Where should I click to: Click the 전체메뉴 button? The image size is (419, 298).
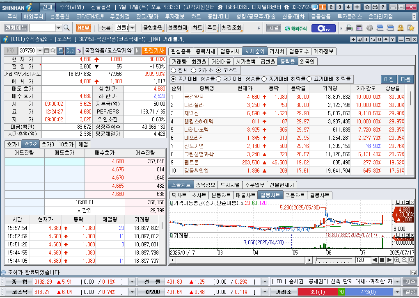coord(16,27)
